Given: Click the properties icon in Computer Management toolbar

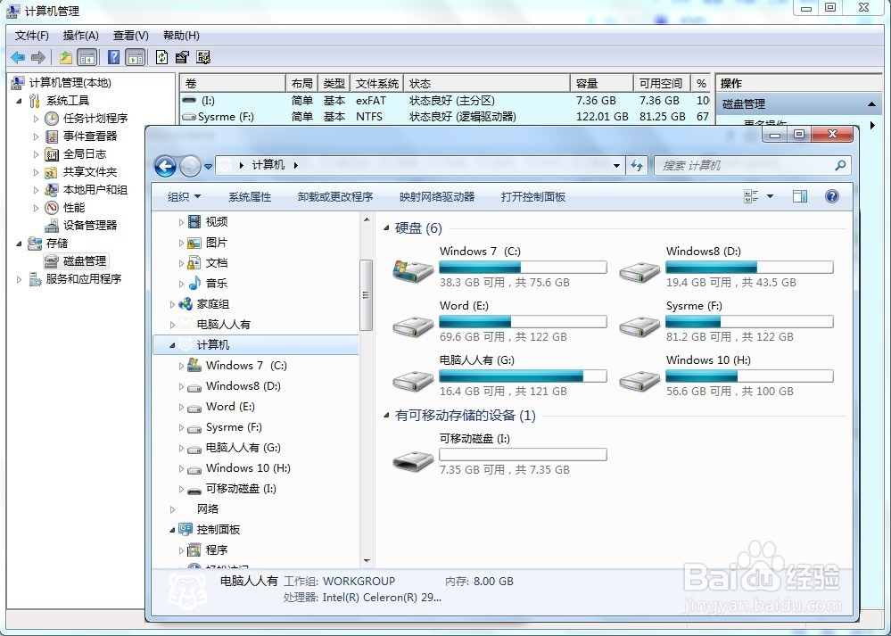Looking at the screenshot, I should point(182,57).
